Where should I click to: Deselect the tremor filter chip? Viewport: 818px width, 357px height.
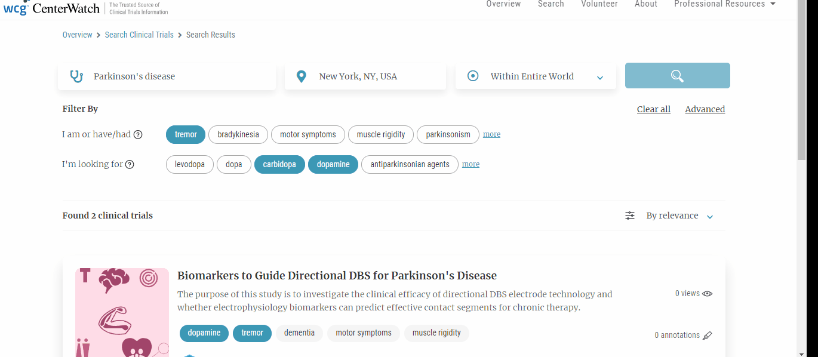[x=186, y=134]
